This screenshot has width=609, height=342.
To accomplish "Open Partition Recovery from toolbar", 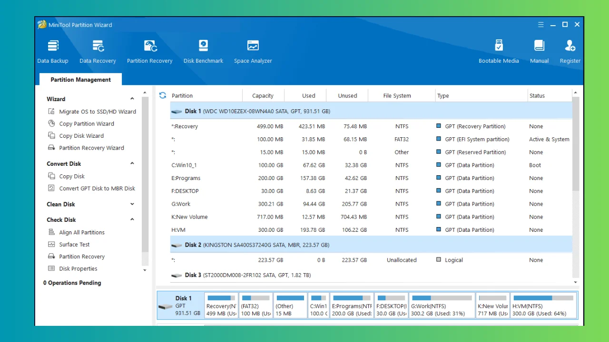I will [x=149, y=52].
